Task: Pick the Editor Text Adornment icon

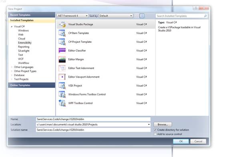Action: [62, 68]
